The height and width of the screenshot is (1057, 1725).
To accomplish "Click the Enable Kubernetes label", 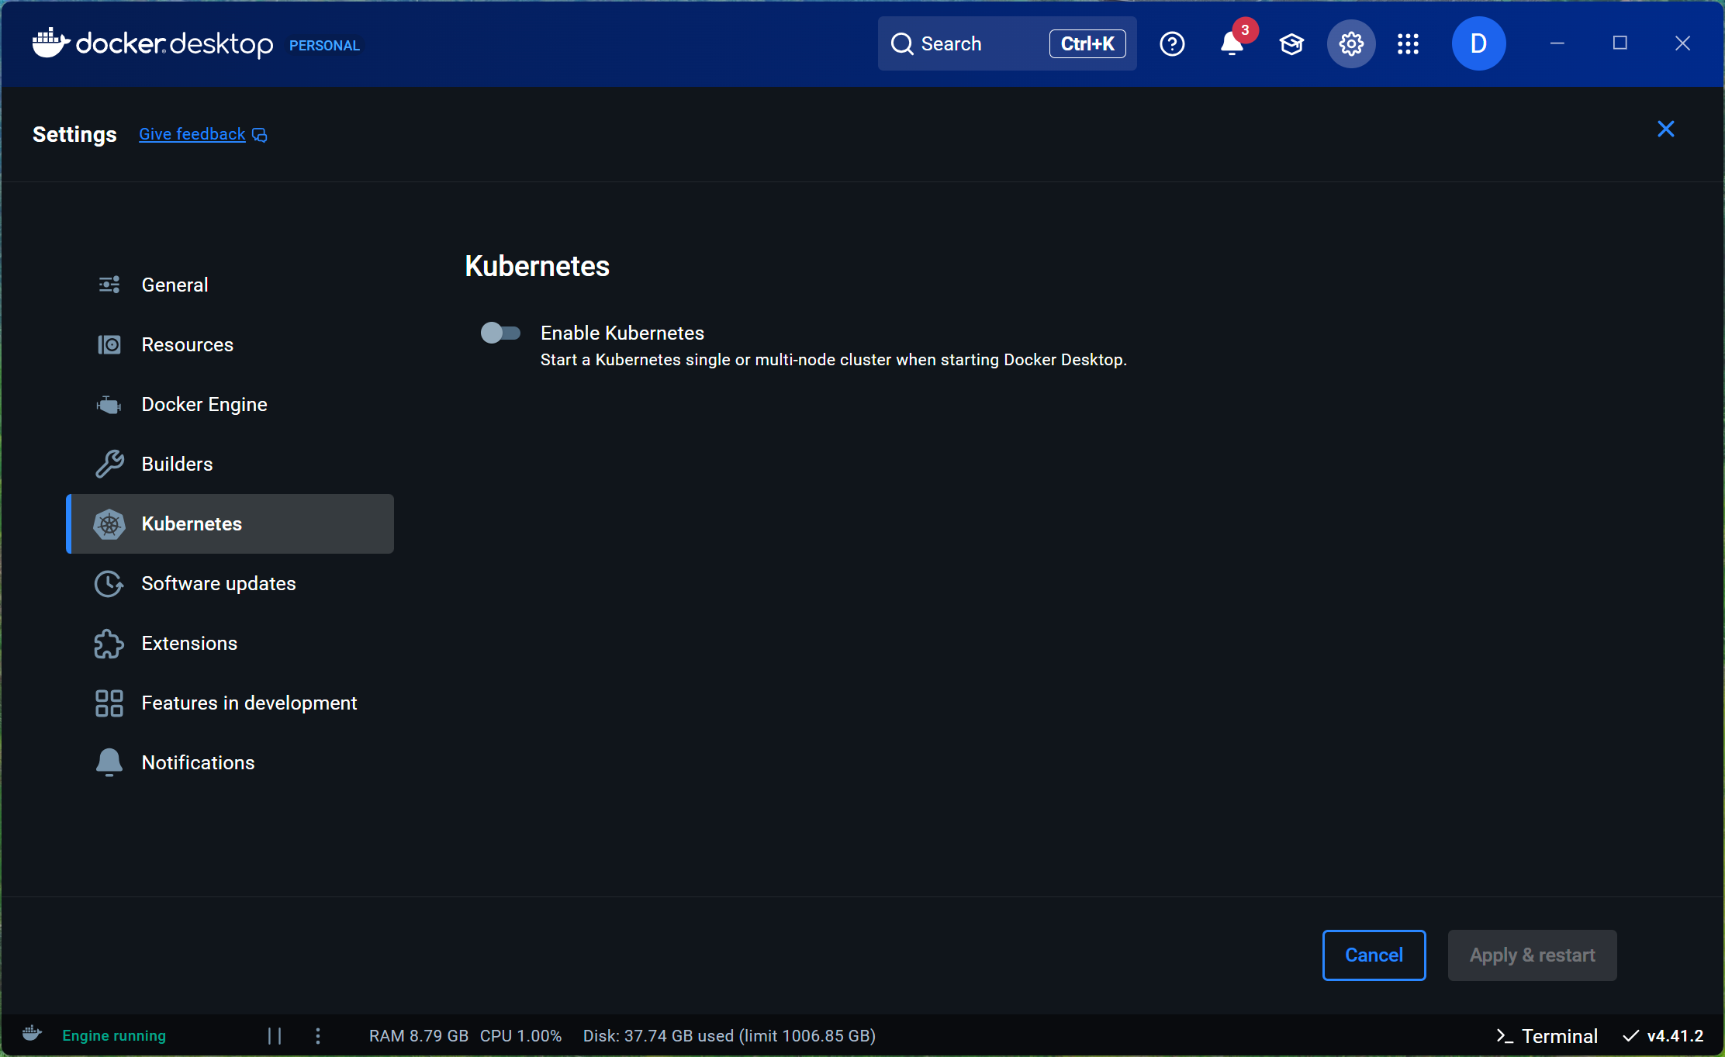I will point(622,333).
